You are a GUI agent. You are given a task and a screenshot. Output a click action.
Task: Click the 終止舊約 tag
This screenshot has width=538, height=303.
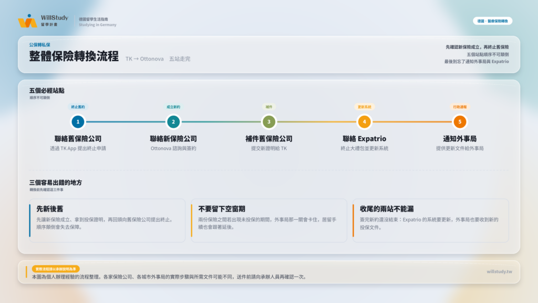[x=78, y=107]
